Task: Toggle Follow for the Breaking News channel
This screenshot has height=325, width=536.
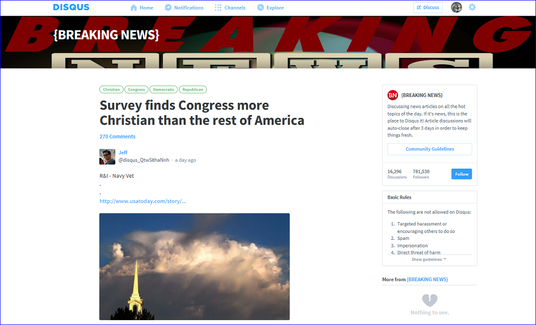Action: click(461, 174)
